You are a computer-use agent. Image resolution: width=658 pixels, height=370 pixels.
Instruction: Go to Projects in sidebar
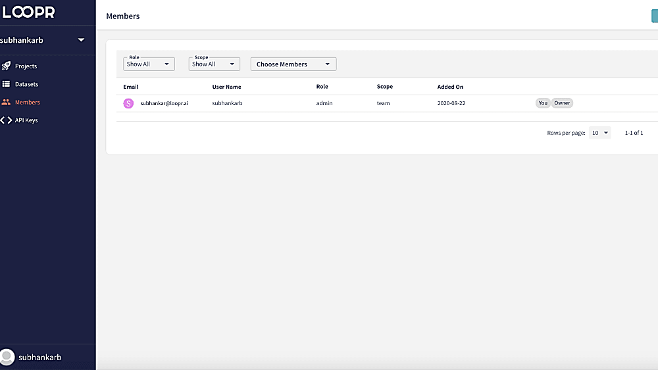click(26, 66)
